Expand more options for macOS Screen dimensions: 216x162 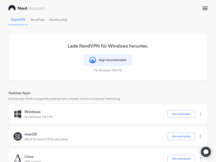coord(201,136)
